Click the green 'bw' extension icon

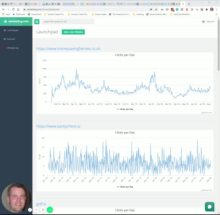(x=162, y=9)
